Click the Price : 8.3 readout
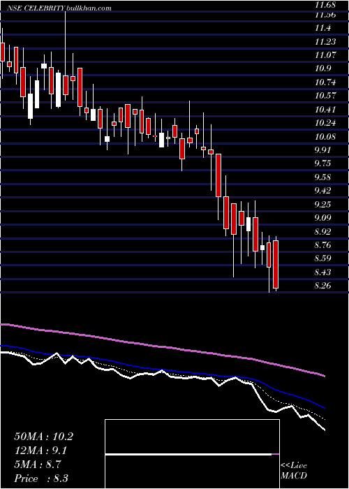 (41, 479)
